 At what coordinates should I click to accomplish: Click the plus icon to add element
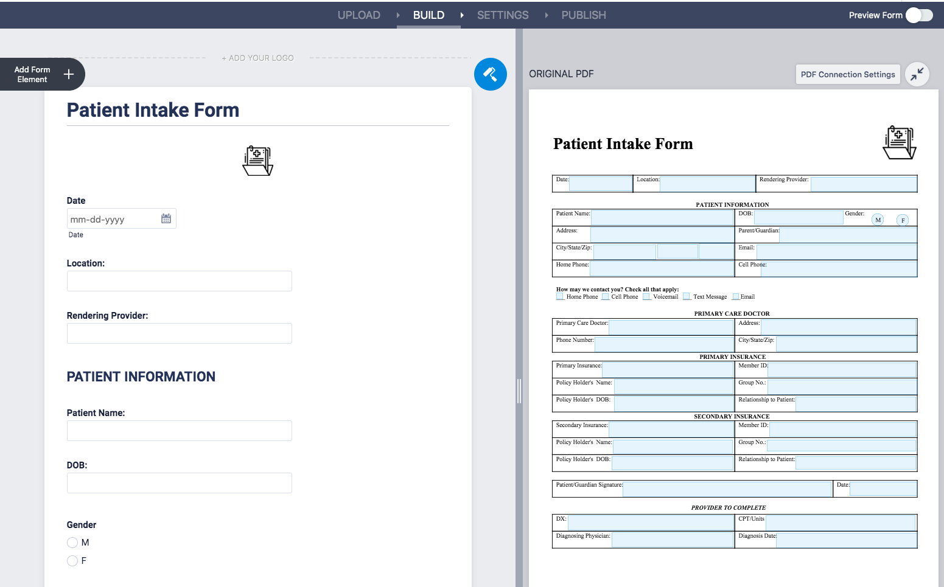(x=69, y=74)
